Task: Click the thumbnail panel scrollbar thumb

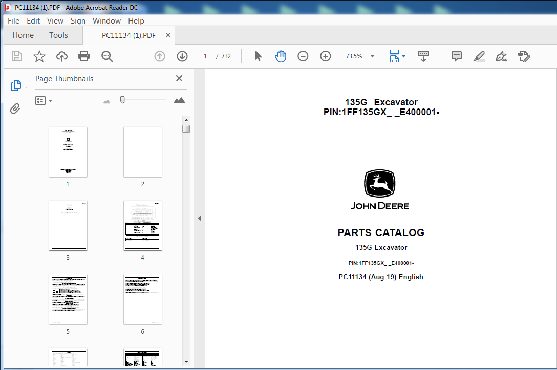Action: coord(186,128)
